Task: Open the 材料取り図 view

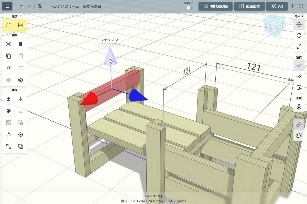Action: point(216,6)
